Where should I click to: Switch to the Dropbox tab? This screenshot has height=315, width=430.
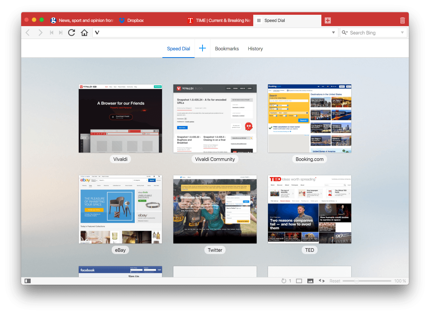pos(150,20)
